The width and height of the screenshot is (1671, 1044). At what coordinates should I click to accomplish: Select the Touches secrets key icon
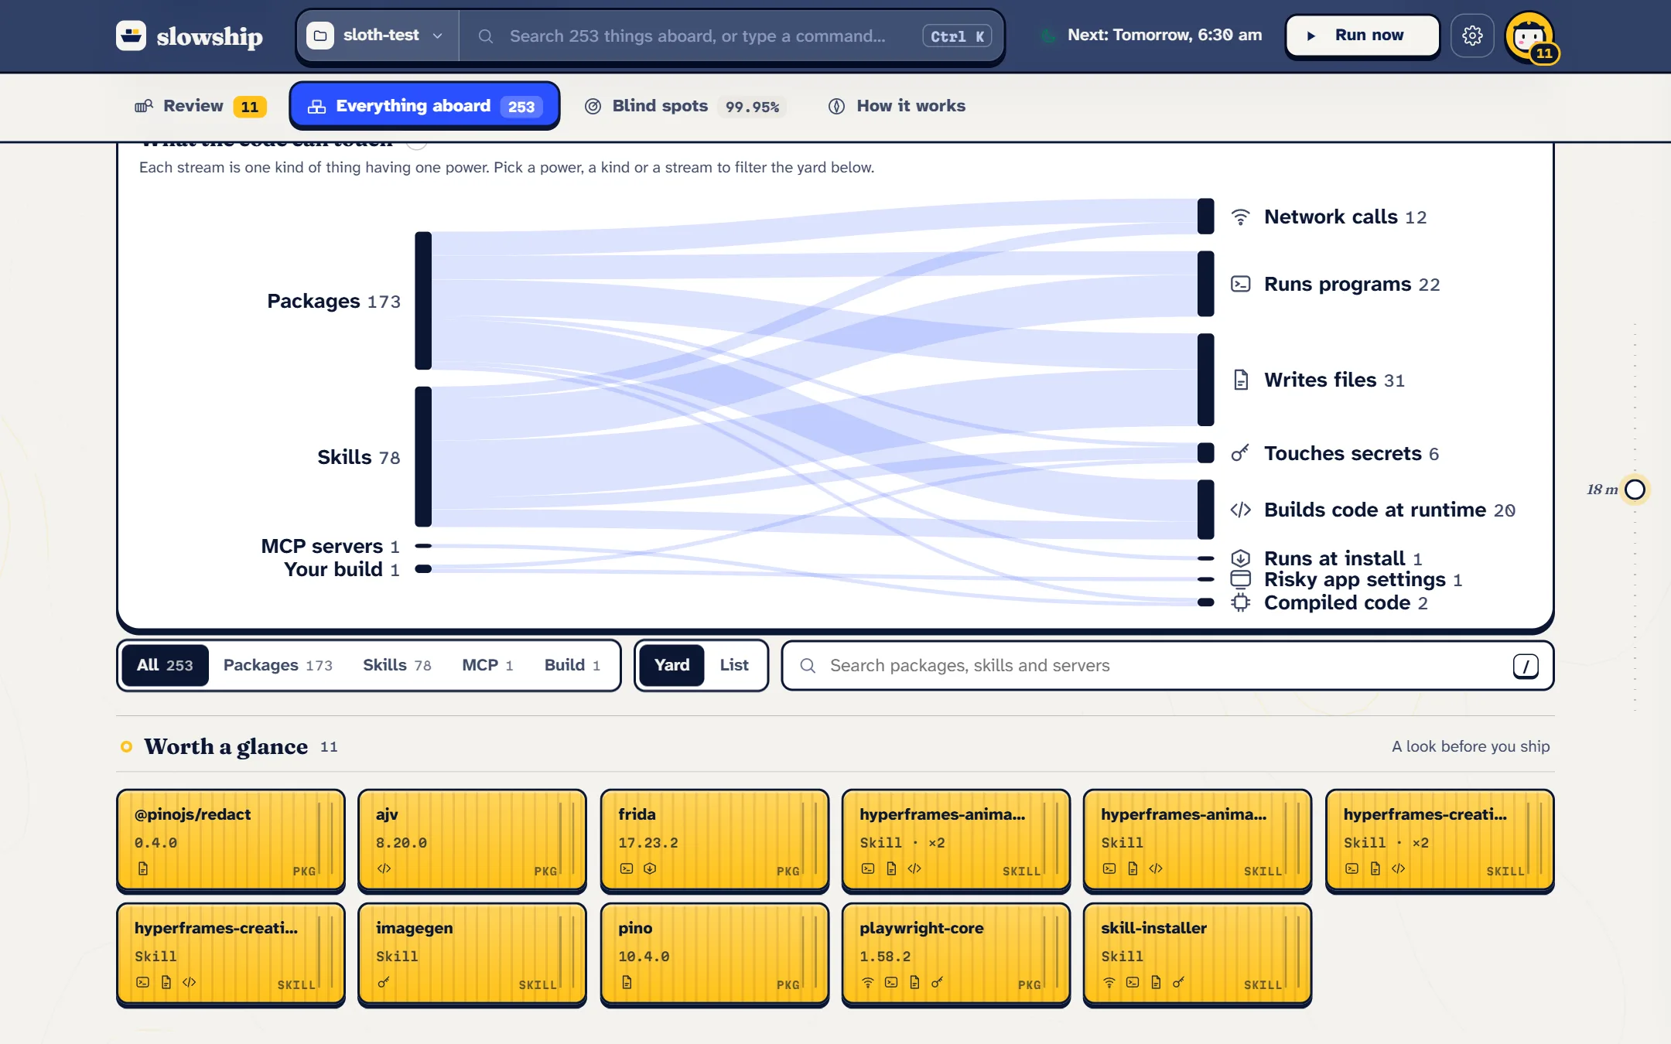click(x=1240, y=453)
